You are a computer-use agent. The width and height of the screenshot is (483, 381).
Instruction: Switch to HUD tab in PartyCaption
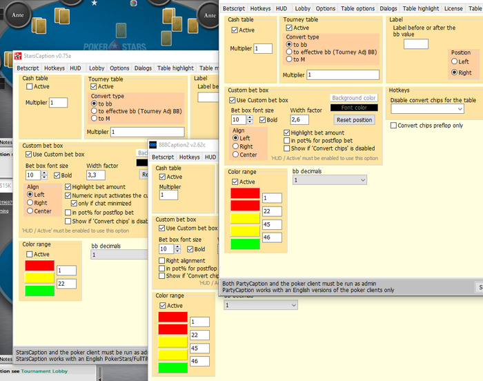pos(282,9)
